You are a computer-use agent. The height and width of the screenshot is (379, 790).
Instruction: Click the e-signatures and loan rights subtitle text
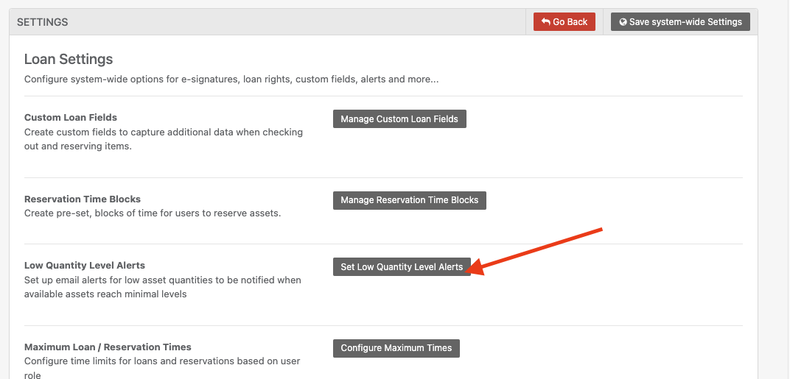(231, 79)
